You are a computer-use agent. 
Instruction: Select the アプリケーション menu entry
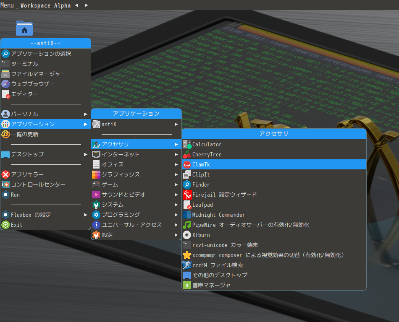[x=45, y=124]
